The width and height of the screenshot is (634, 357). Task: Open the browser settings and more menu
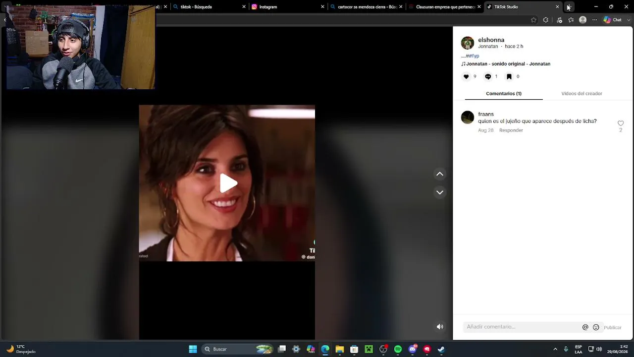pyautogui.click(x=594, y=20)
